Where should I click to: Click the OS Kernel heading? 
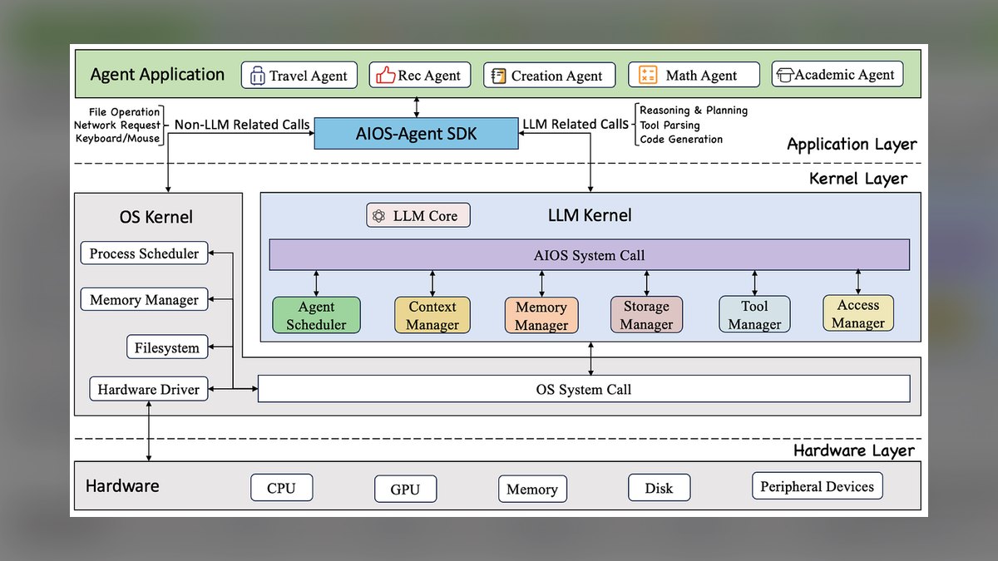click(x=156, y=217)
